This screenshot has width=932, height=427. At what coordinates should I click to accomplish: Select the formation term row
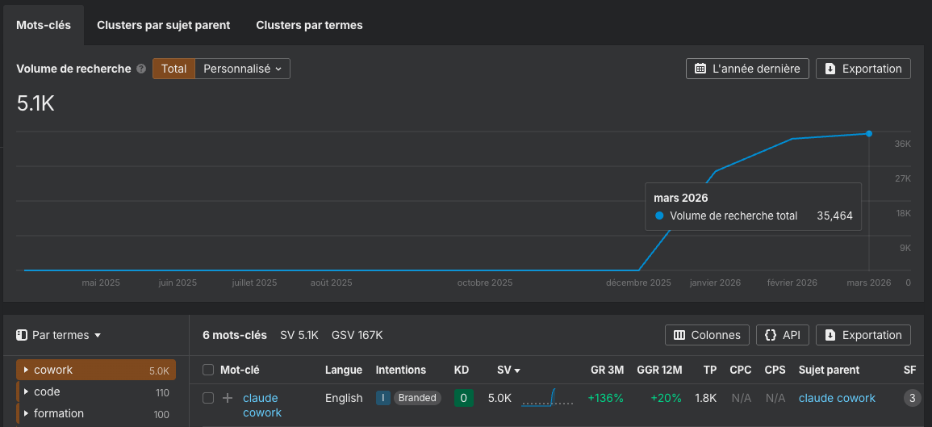[96, 413]
